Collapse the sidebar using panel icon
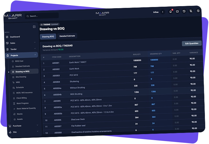This screenshot has height=144, width=209. coord(34,27)
